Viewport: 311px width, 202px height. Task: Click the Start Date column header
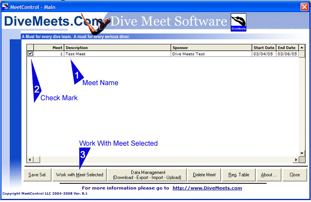click(x=264, y=47)
